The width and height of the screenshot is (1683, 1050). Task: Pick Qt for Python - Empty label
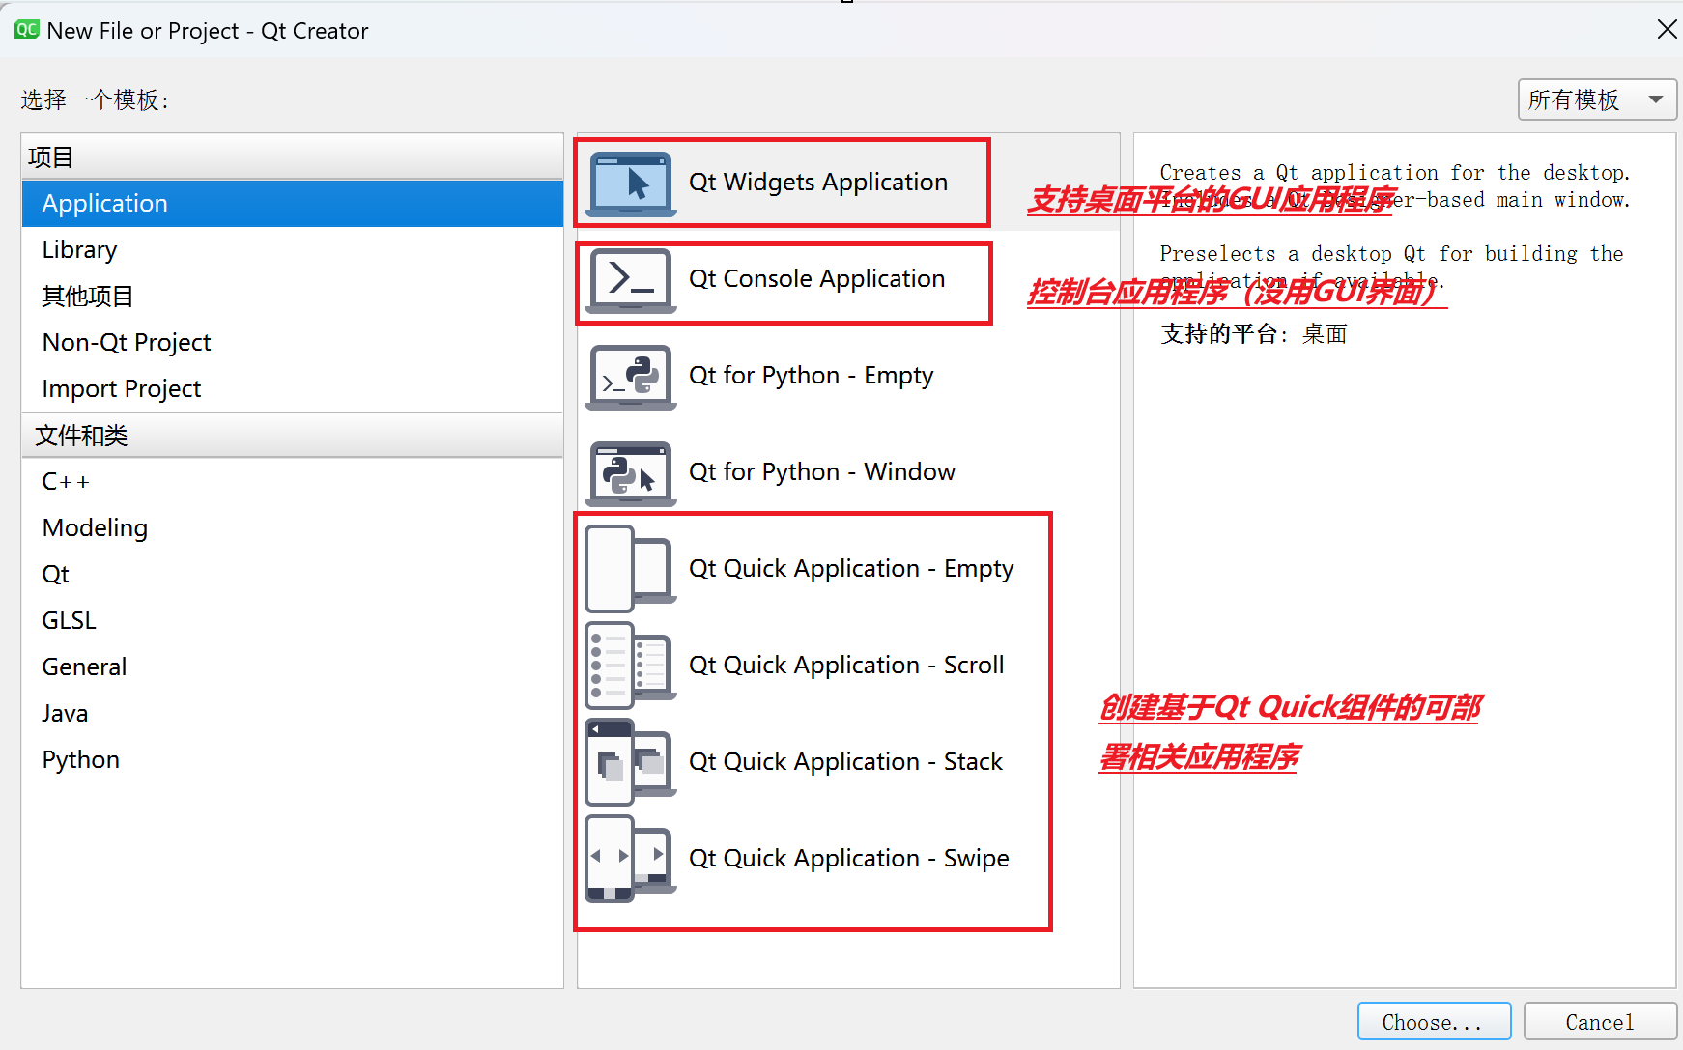[x=812, y=376]
